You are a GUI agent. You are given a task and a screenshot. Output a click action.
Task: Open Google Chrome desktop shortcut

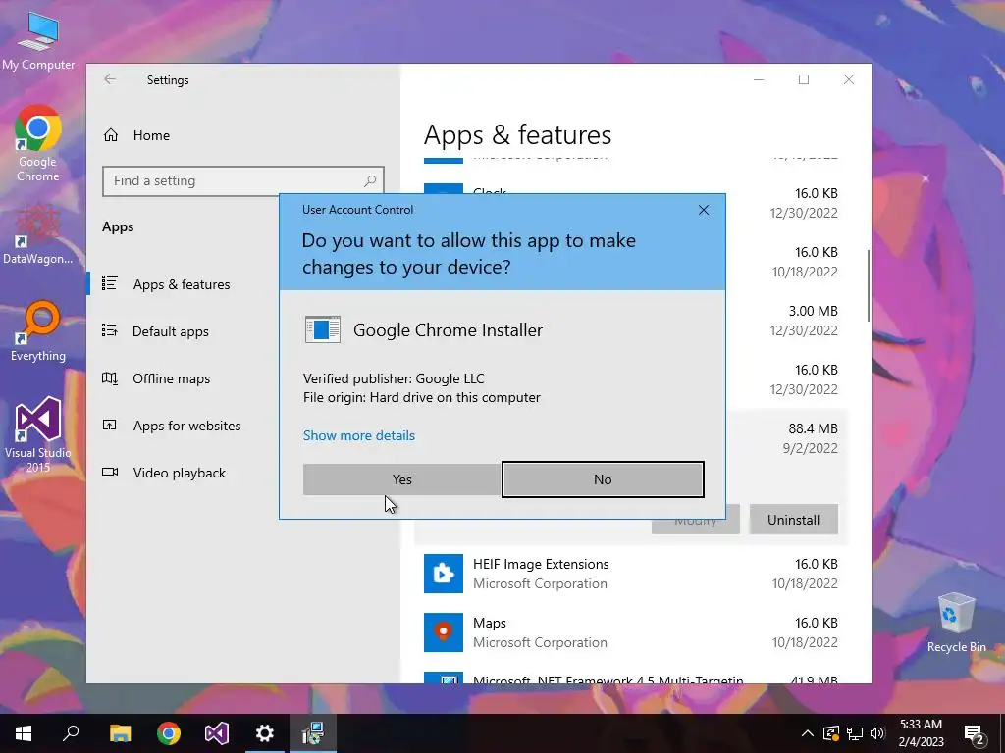pyautogui.click(x=38, y=144)
